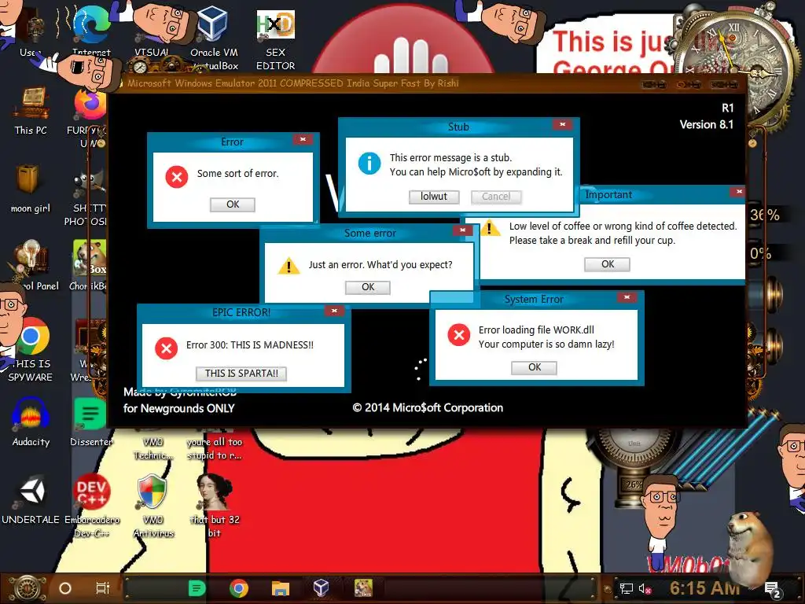Open File Explorer from the taskbar
805x604 pixels.
(x=281, y=588)
